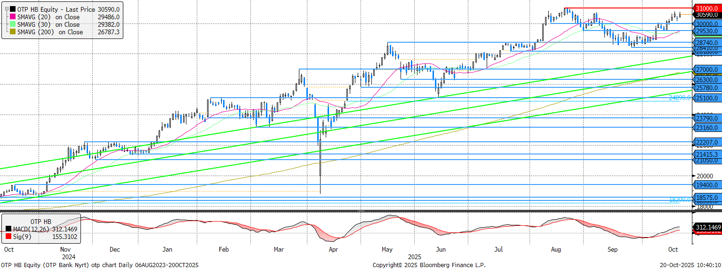This screenshot has height=269, width=722.
Task: Click the pink SMAVG (20) legend swatch
Action: tap(12, 17)
